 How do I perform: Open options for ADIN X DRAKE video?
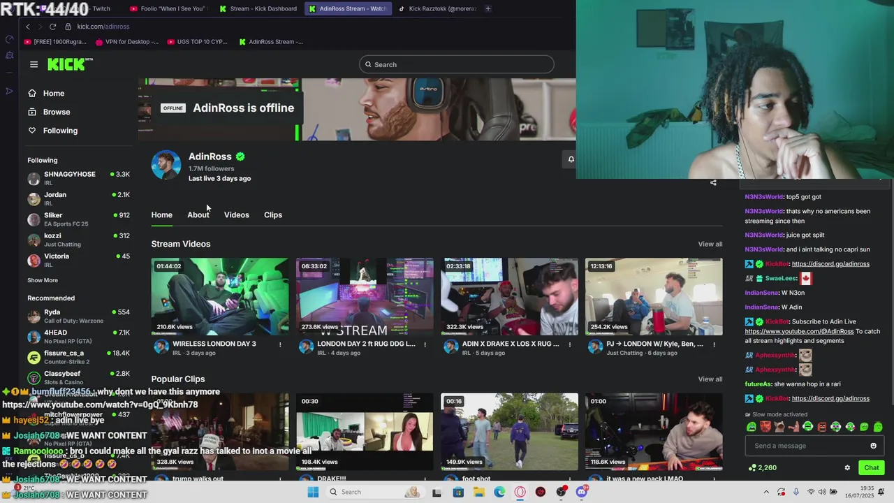[569, 344]
